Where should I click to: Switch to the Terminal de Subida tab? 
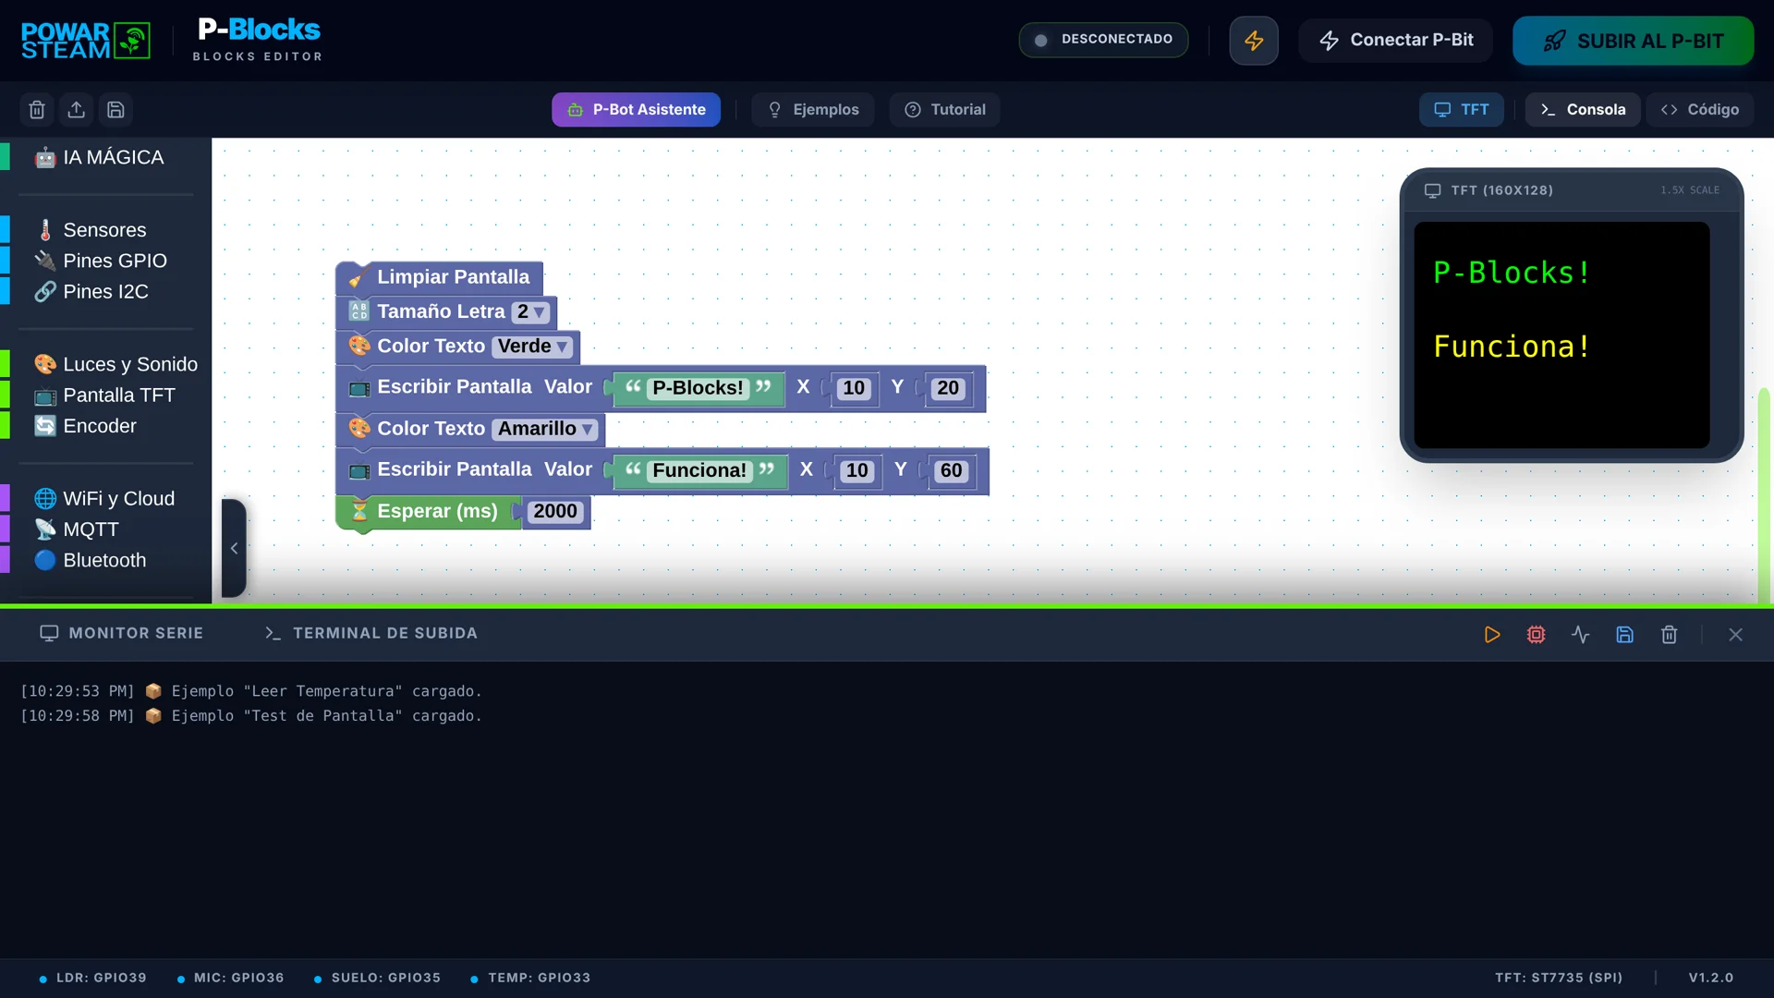click(x=371, y=633)
